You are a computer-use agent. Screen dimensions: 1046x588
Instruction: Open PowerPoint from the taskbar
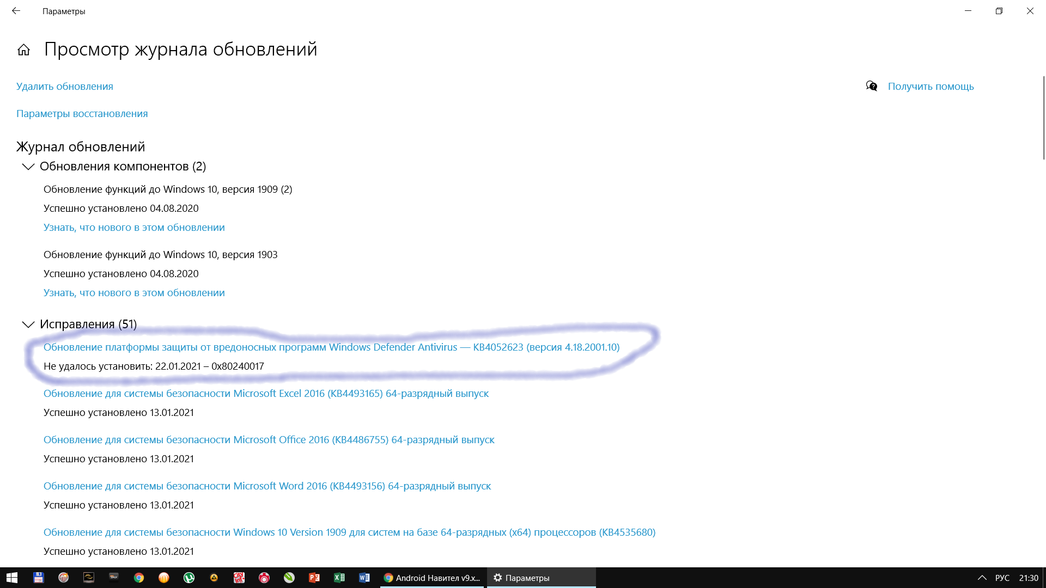(x=314, y=578)
